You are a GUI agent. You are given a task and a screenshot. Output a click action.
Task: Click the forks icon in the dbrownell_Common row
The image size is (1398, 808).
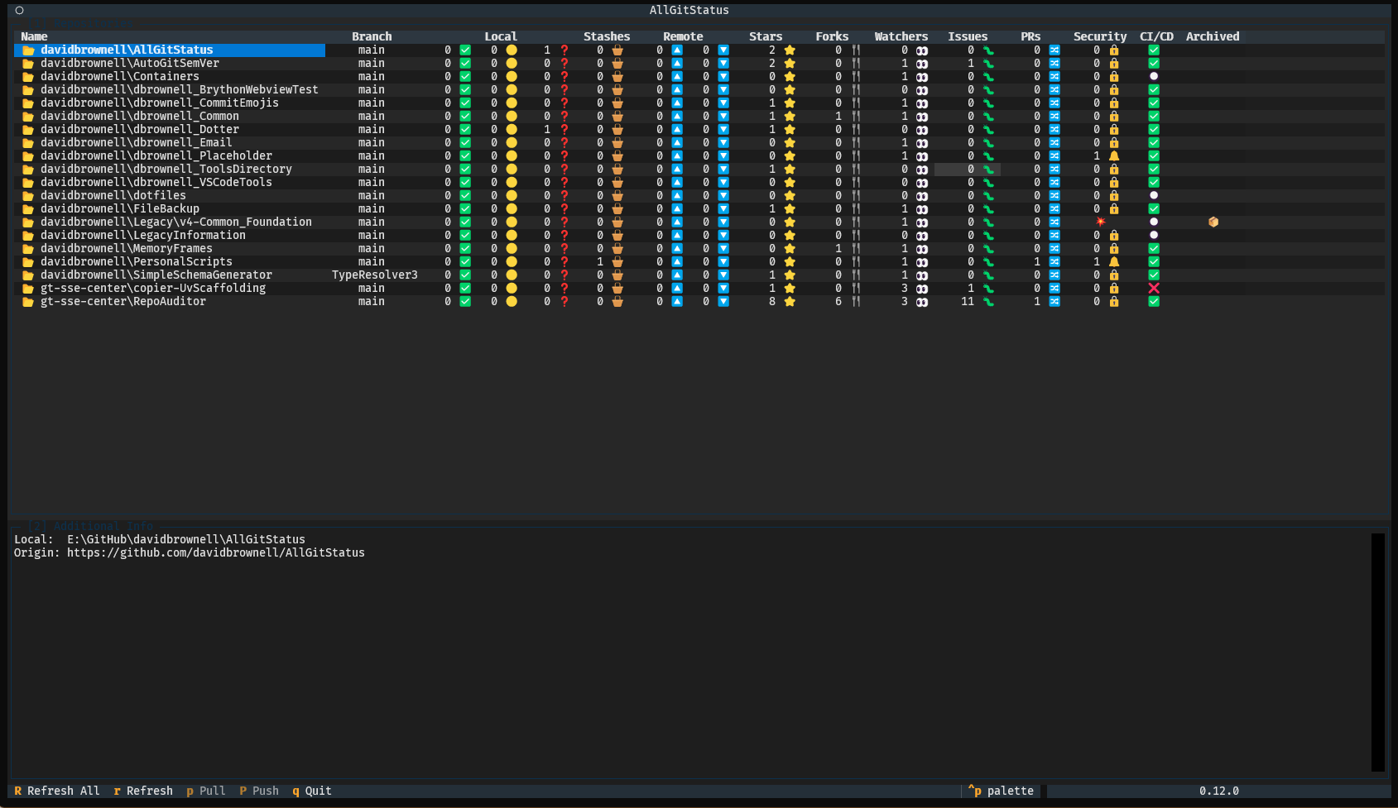[856, 117]
